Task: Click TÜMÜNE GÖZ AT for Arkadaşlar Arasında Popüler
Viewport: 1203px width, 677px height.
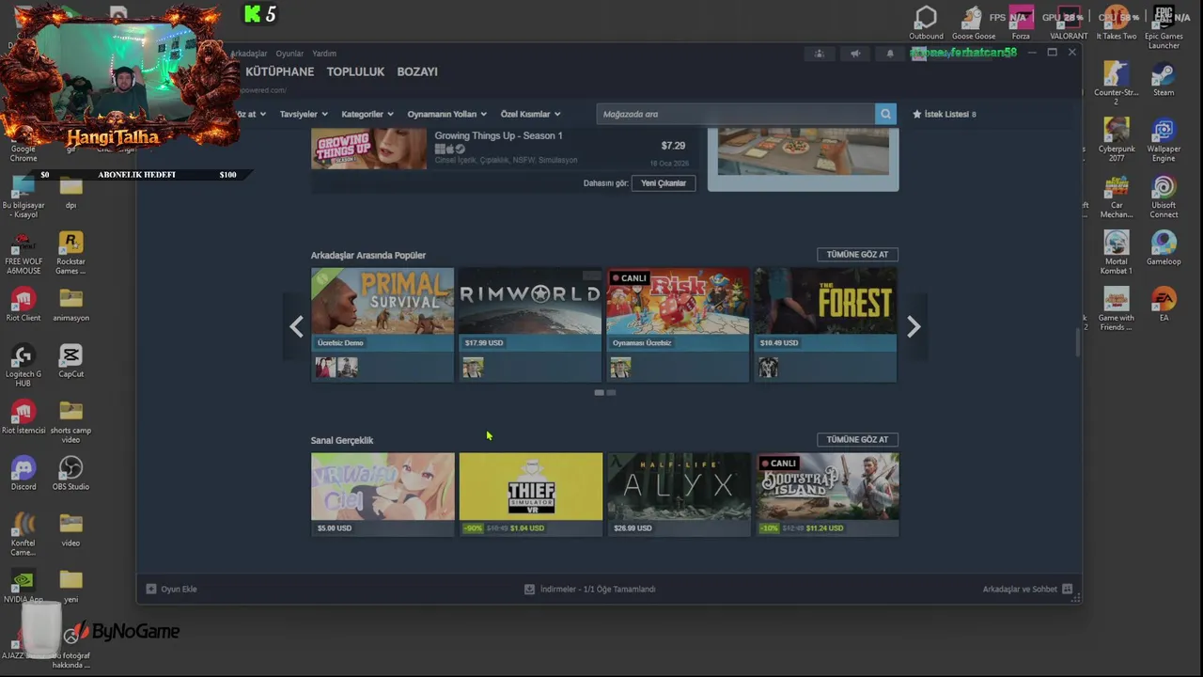Action: click(x=857, y=255)
